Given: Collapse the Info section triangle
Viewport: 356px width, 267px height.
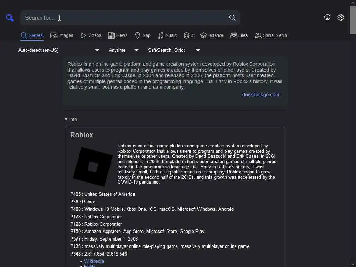Looking at the screenshot, I should coord(66,119).
